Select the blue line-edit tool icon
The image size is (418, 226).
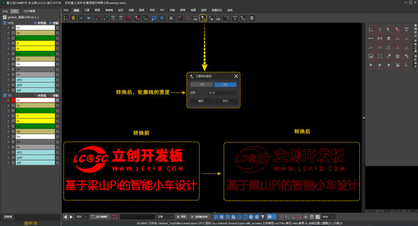105,18
